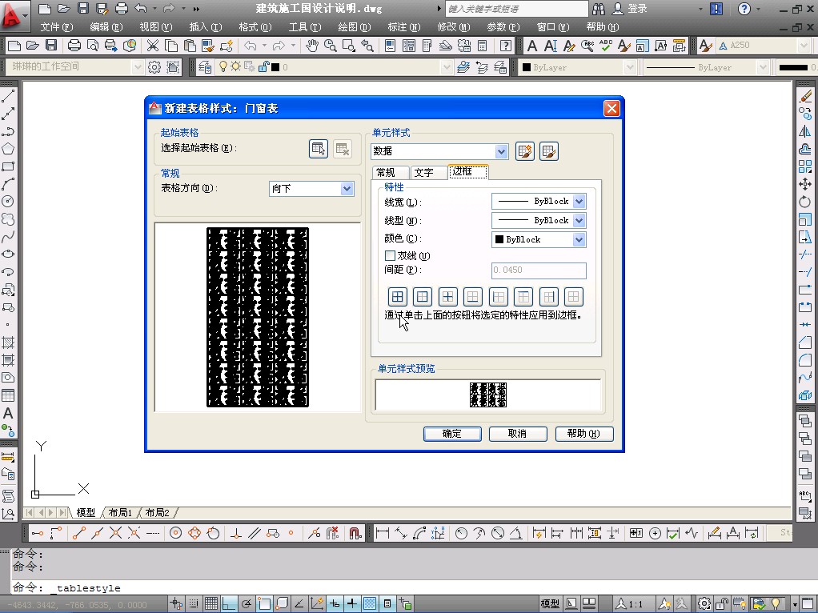818x613 pixels.
Task: Open manage cell styles dialog icon
Action: (548, 151)
